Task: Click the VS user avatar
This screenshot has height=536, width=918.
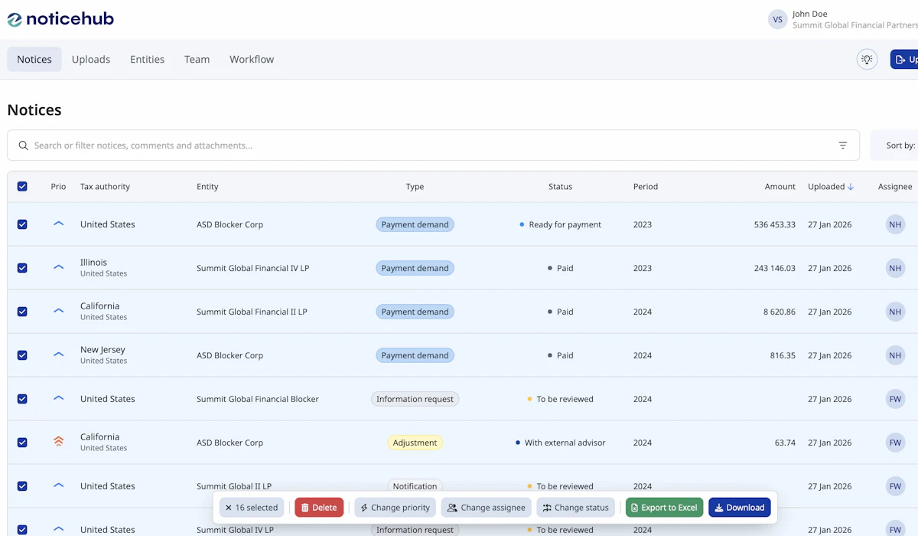Action: point(777,20)
